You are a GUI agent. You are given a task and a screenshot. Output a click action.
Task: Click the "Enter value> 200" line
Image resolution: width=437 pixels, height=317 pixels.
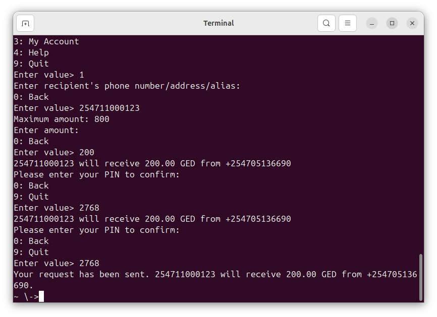54,152
